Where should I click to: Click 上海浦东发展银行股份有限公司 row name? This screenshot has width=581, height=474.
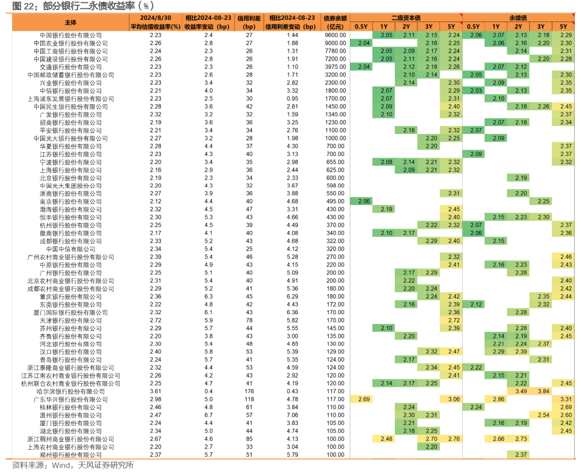[70, 98]
